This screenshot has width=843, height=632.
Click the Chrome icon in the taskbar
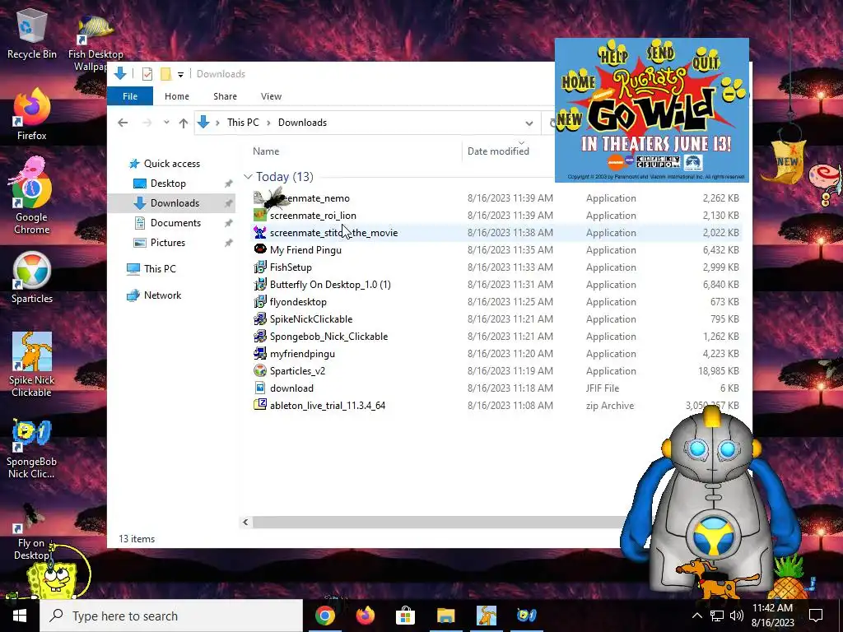coord(324,616)
